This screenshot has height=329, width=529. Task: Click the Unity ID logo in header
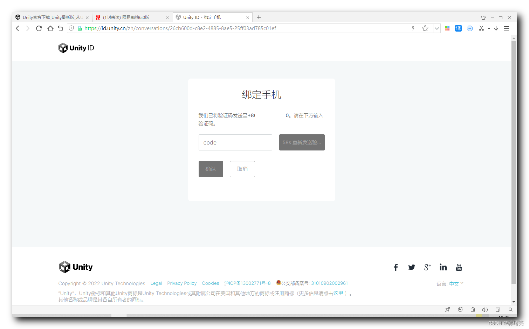coord(76,48)
